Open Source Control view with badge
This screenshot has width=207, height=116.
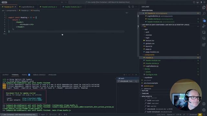pos(204,20)
